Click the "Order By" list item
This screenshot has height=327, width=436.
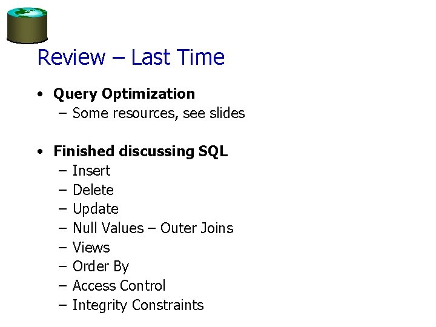pos(101,266)
